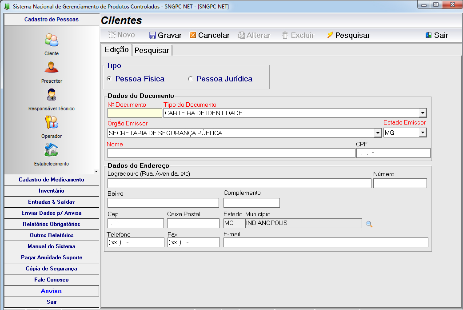
Task: Click Sair in the top toolbar
Action: point(437,35)
